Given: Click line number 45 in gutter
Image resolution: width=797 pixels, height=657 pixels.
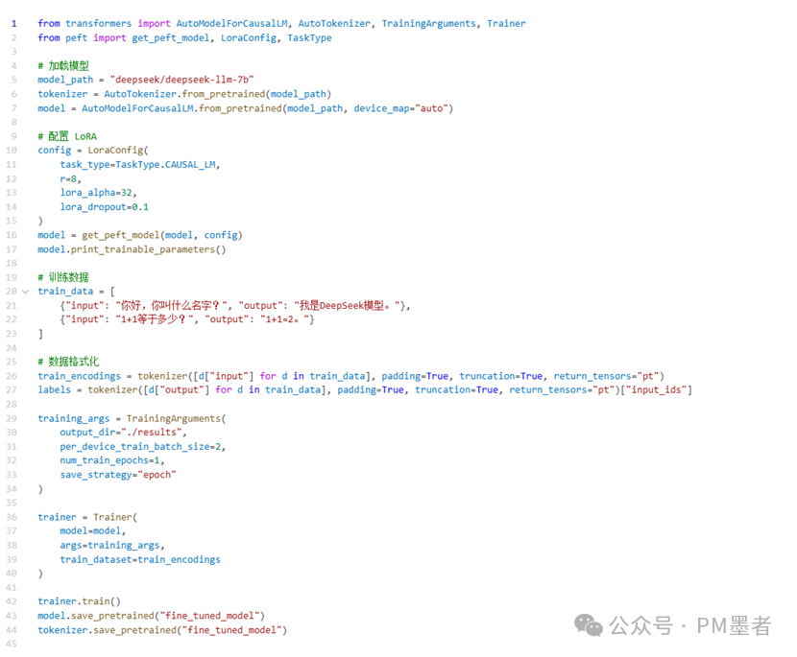Looking at the screenshot, I should [12, 644].
